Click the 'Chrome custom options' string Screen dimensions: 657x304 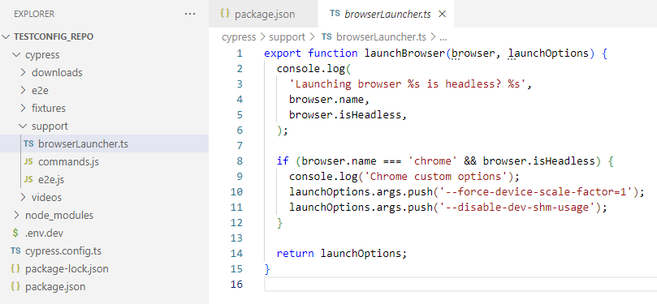tap(436, 177)
